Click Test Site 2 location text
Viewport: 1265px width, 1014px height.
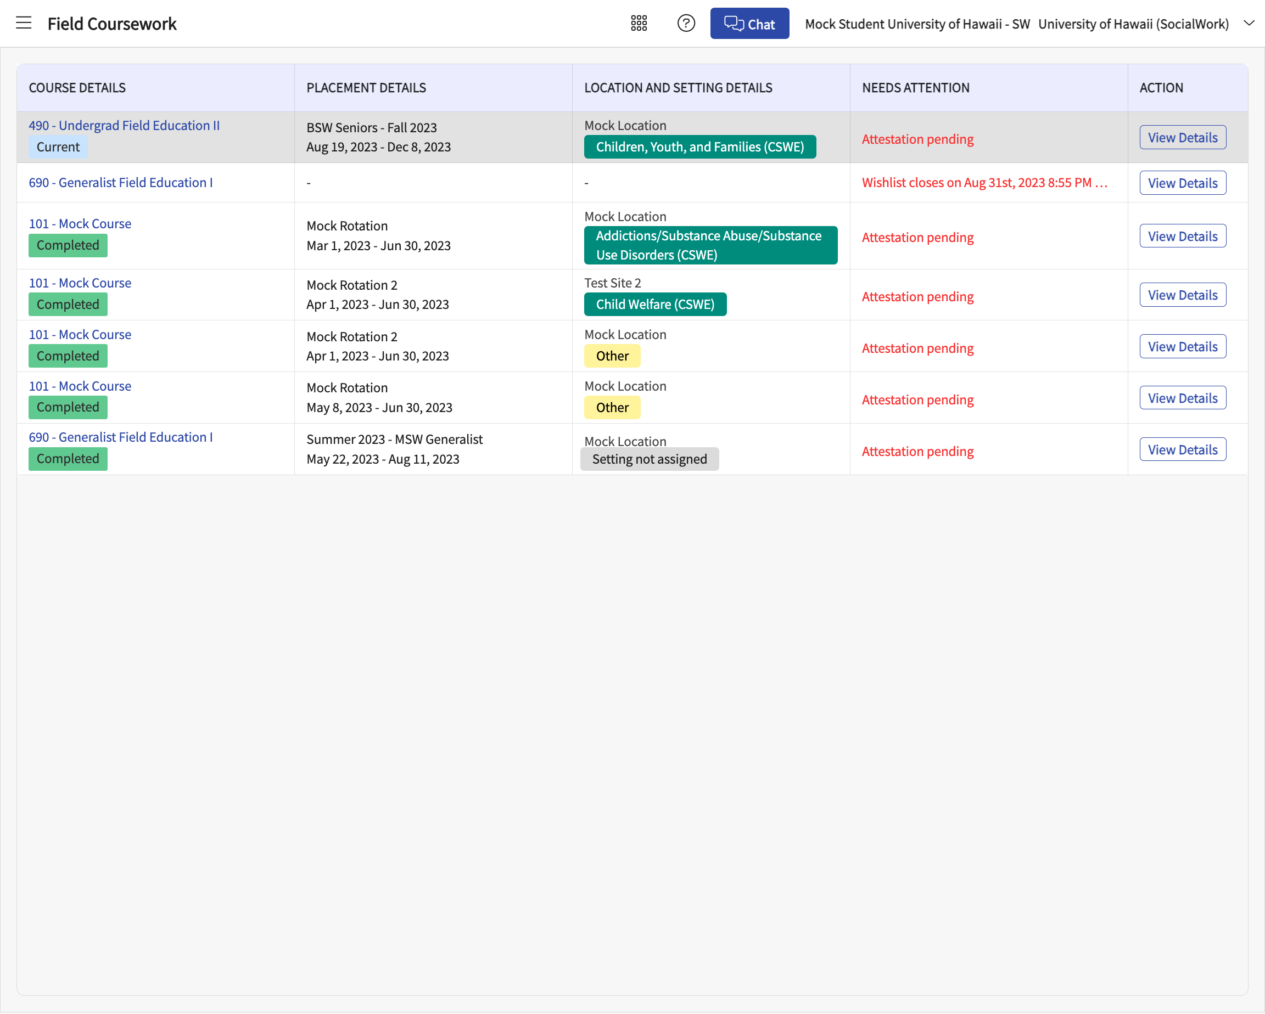613,283
